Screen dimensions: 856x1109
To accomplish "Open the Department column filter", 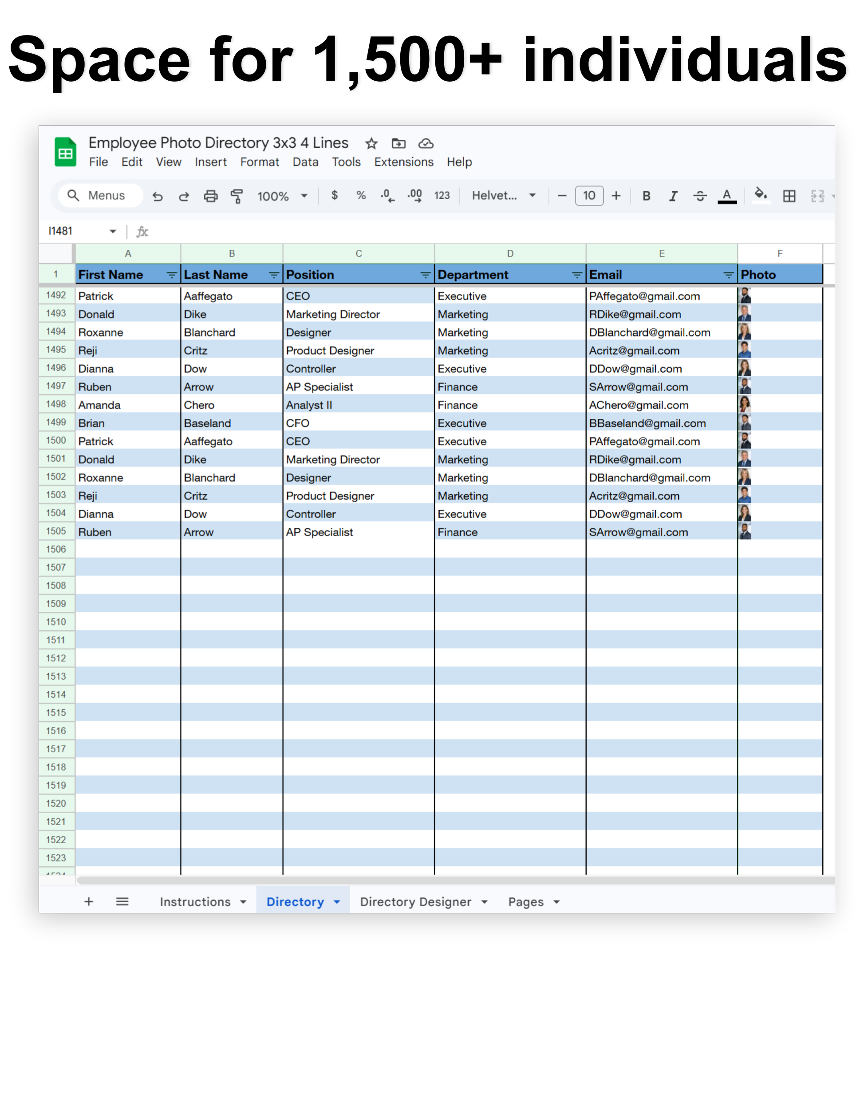I will [576, 275].
